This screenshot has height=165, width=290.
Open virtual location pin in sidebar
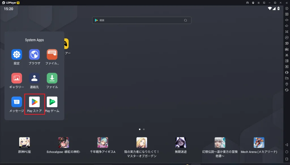[287, 84]
